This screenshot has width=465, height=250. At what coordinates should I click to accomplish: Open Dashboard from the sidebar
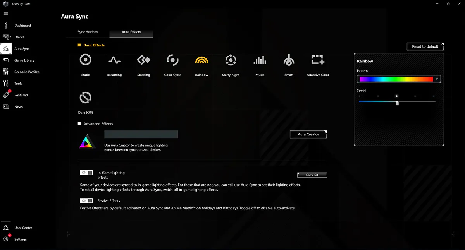(x=22, y=26)
